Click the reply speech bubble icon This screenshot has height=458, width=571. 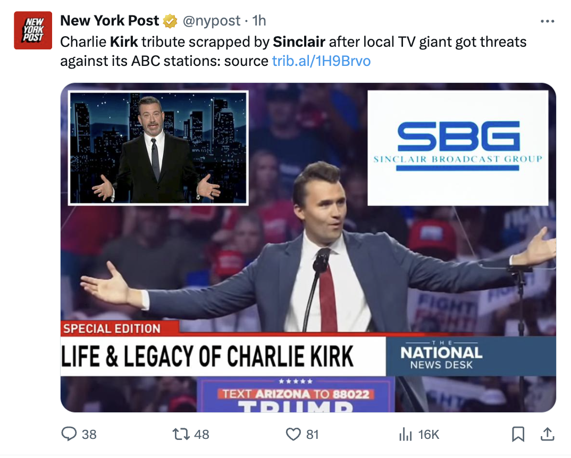coord(69,434)
